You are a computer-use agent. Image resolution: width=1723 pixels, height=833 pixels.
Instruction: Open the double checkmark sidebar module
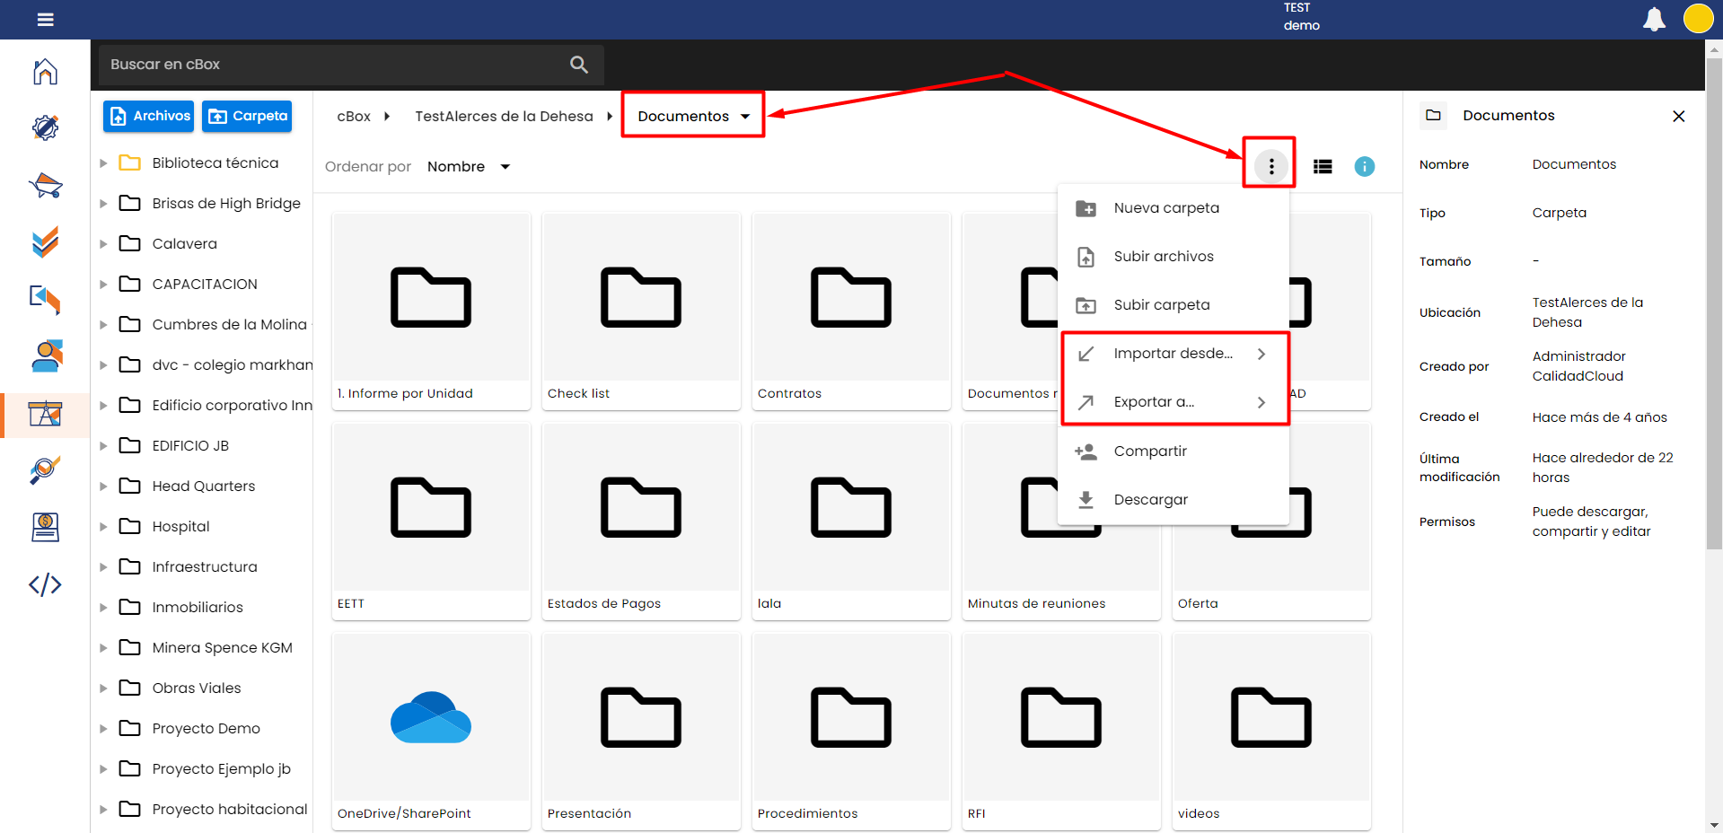(x=45, y=241)
